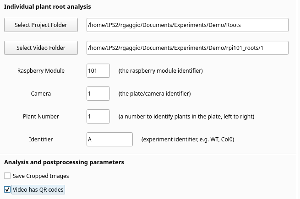Click the Camera label text
This screenshot has width=300, height=199.
[41, 94]
